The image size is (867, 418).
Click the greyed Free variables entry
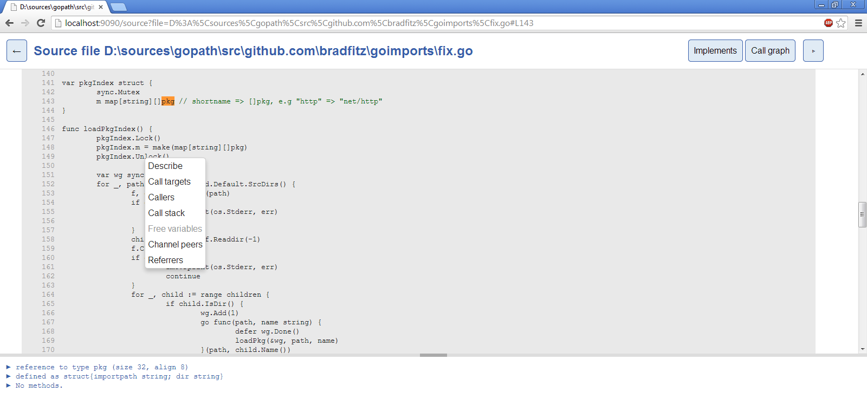point(175,229)
